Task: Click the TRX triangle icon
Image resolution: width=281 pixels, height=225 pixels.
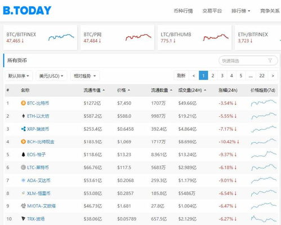Action: (x=23, y=218)
